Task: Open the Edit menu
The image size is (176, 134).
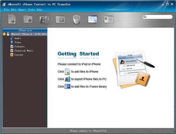Action: coord(14,10)
